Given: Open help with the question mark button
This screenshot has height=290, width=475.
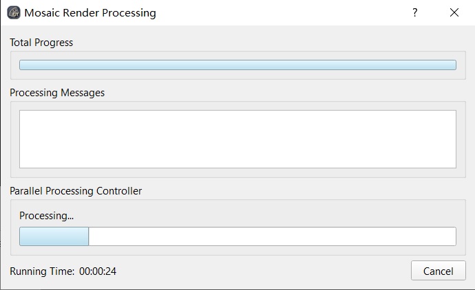Looking at the screenshot, I should (415, 12).
